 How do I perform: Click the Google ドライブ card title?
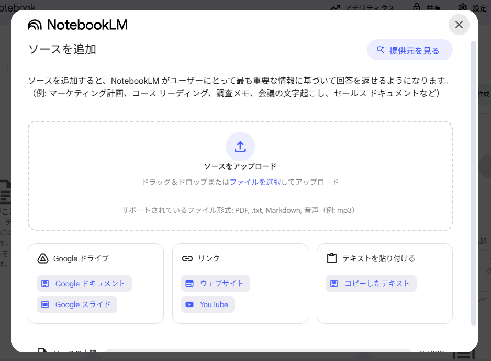[x=81, y=258]
